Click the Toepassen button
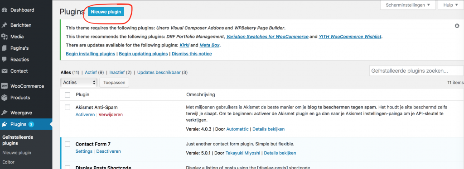 [x=114, y=83]
